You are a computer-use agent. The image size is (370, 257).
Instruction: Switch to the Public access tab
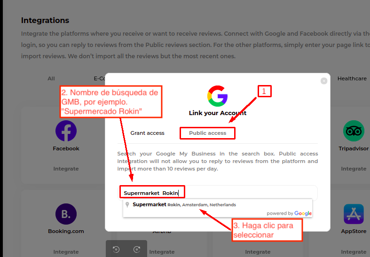[x=207, y=133]
